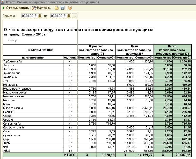Click the floppy disk save settings icon

click(62, 8)
